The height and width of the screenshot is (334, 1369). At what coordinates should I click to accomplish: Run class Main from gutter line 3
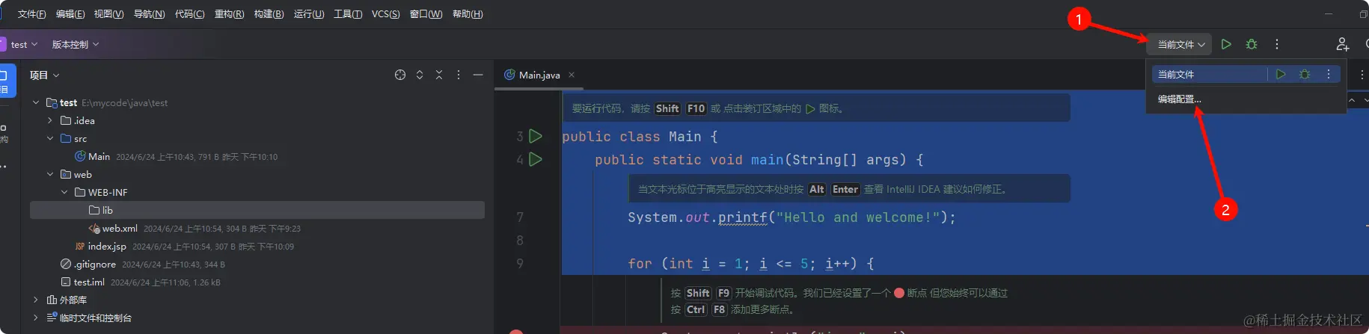536,136
